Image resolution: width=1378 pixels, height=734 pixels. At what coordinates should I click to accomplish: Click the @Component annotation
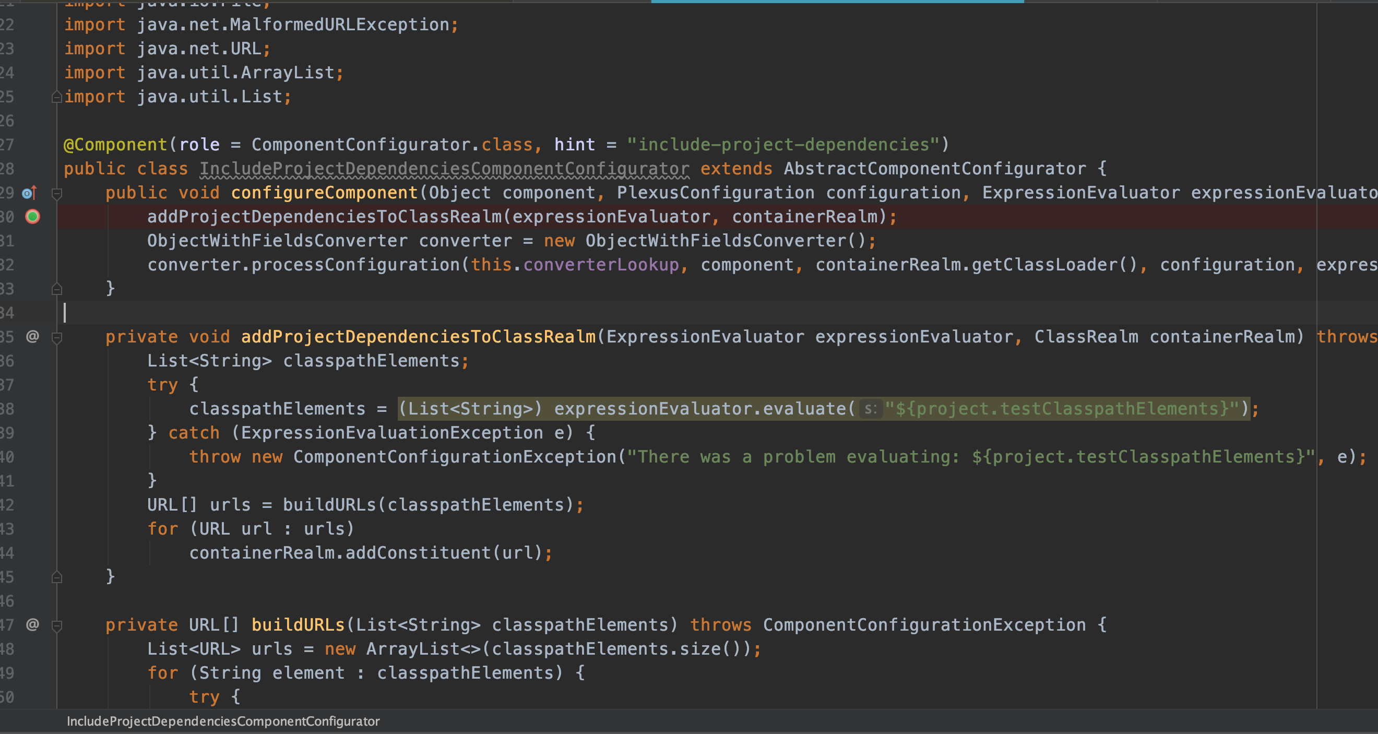pos(115,145)
